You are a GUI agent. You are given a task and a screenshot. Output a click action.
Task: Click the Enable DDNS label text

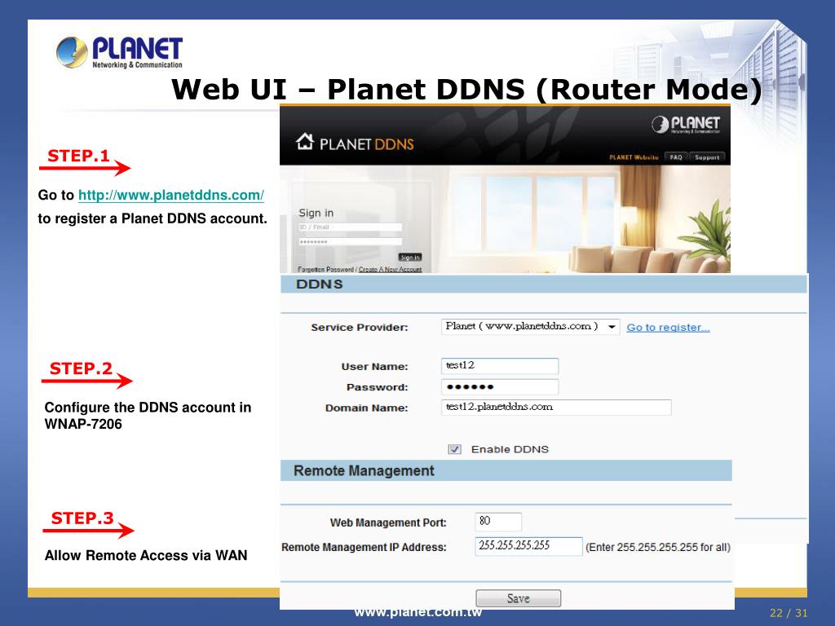[510, 449]
